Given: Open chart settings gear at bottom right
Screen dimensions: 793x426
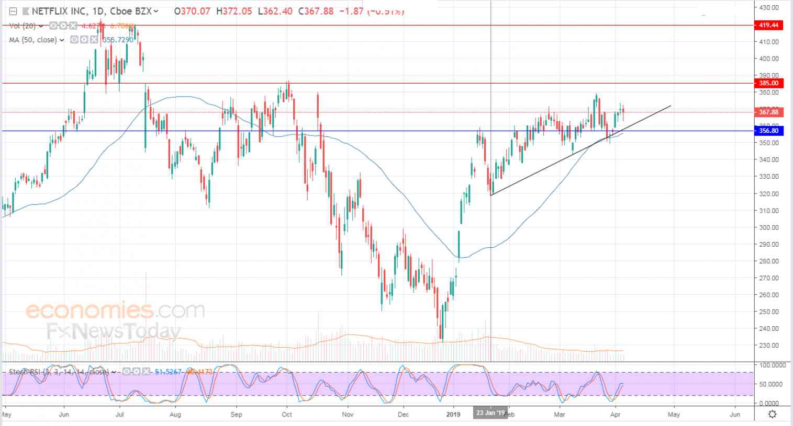Looking at the screenshot, I should 772,415.
